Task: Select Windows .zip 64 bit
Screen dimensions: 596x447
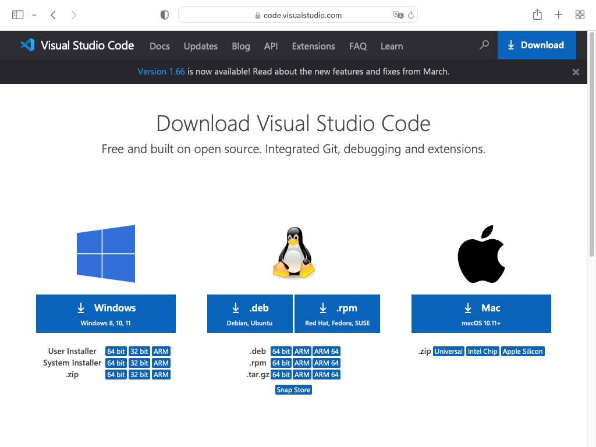Action: tap(116, 375)
